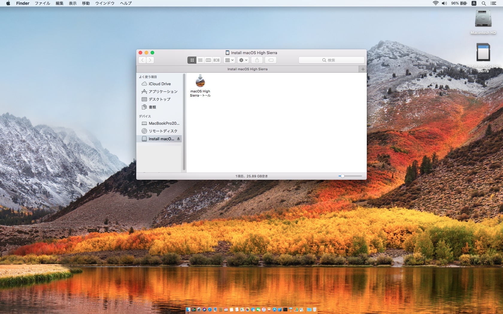Open the item arrangement dropdown

[x=229, y=60]
